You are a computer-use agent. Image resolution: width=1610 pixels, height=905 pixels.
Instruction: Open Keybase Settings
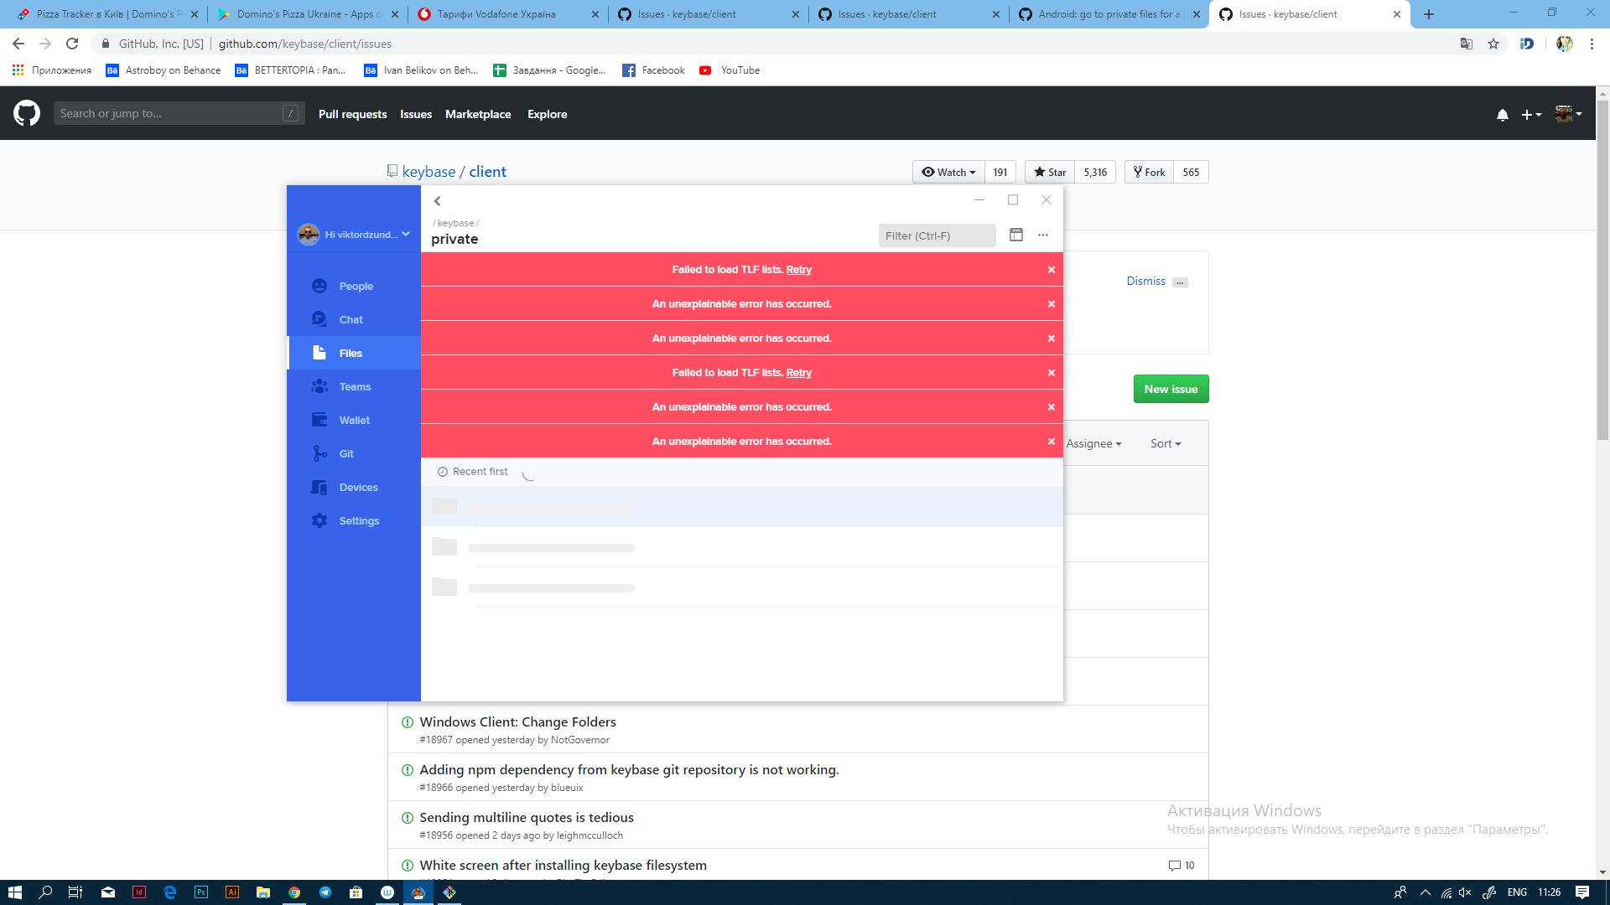[359, 520]
